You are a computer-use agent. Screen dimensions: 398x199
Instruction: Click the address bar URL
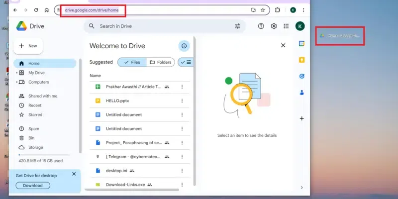(92, 10)
